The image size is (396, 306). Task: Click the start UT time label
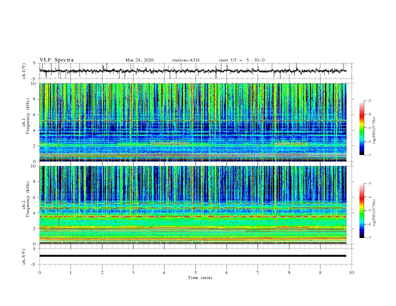(241, 60)
